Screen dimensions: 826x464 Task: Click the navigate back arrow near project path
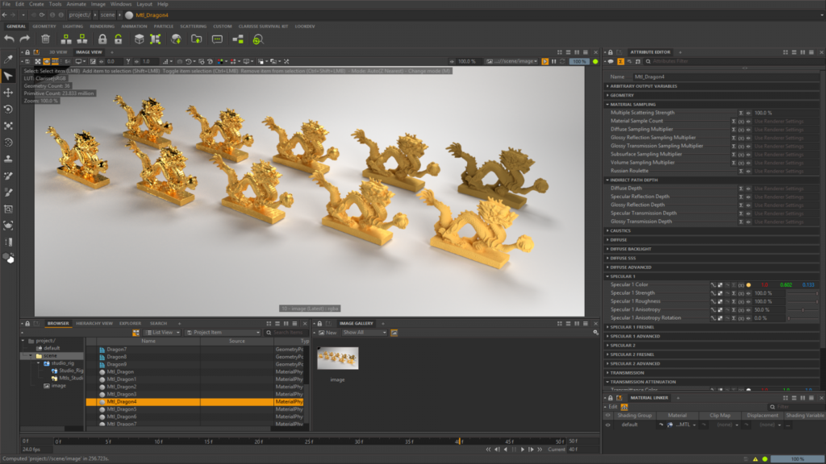click(5, 14)
